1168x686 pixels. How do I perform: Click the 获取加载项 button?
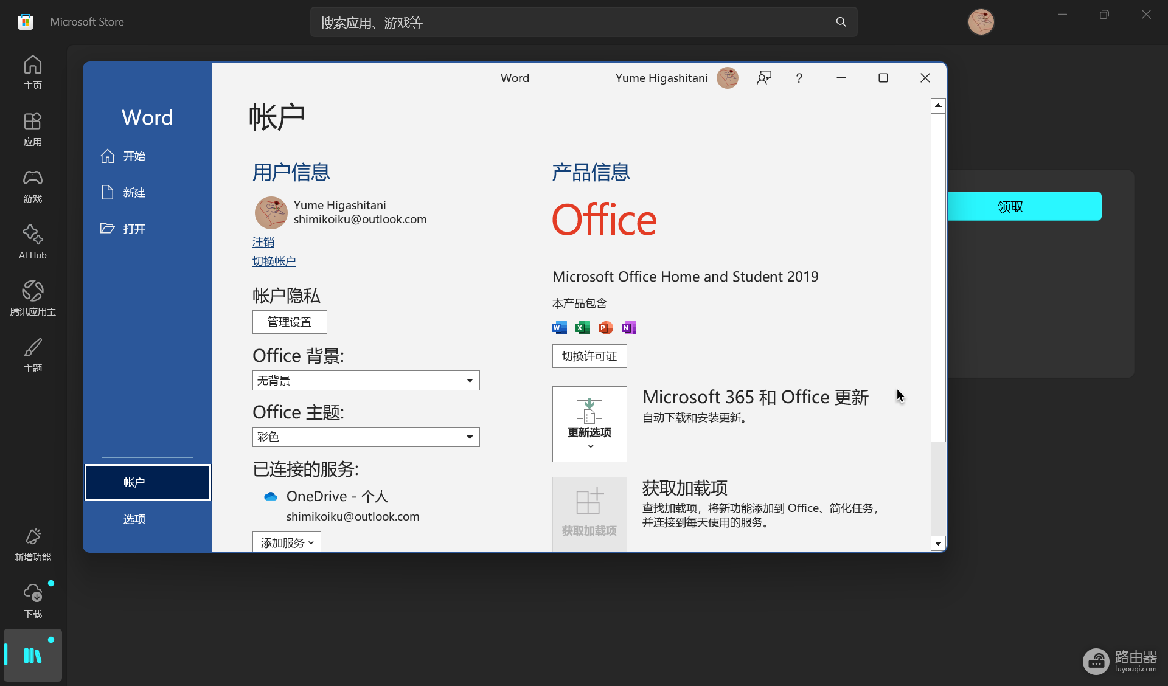tap(589, 514)
